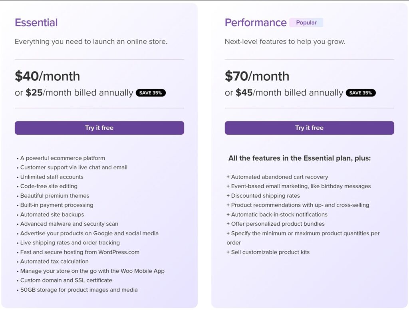Click 'Discounted shipping rates' feature item
The width and height of the screenshot is (409, 310).
pyautogui.click(x=263, y=196)
